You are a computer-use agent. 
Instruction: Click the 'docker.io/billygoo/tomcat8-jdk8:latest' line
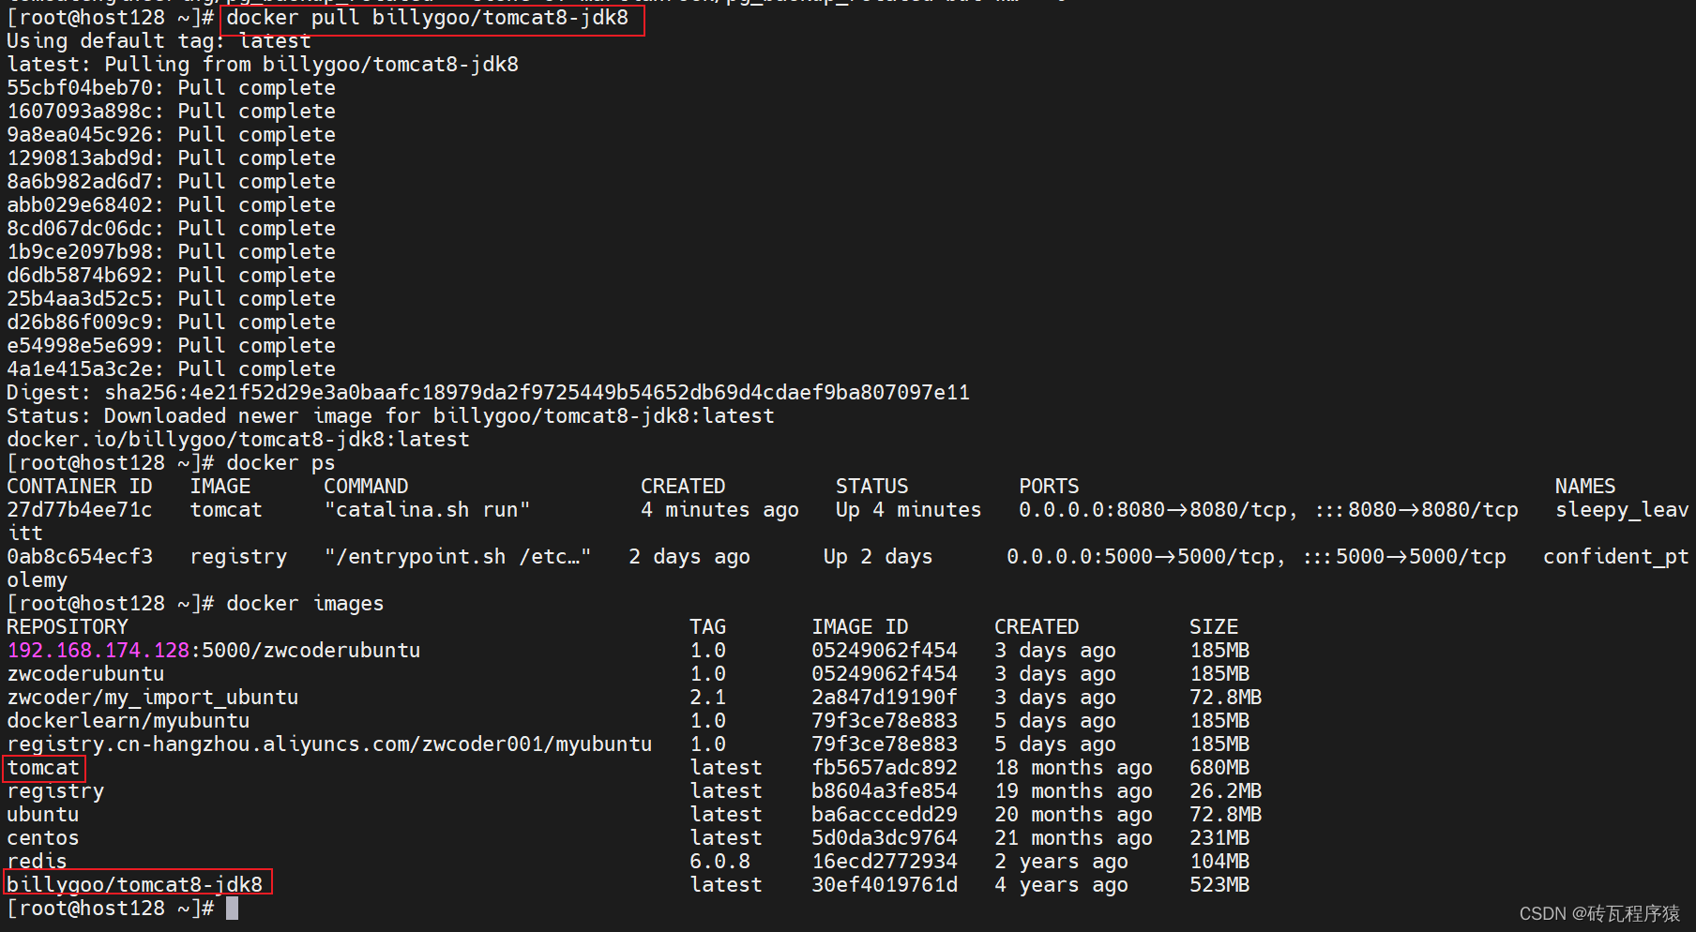tap(238, 440)
